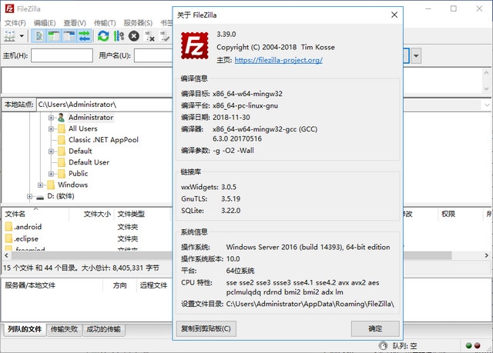The height and width of the screenshot is (353, 493).
Task: Expand the All Users tree node
Action: coord(51,129)
